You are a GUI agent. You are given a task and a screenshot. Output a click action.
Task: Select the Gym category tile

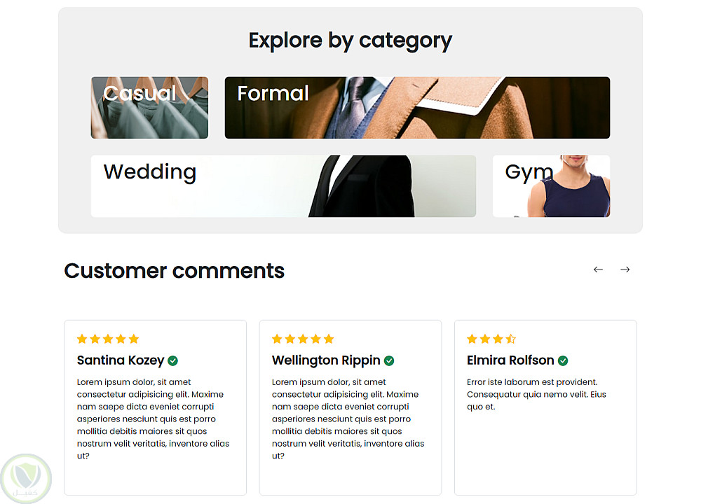551,186
